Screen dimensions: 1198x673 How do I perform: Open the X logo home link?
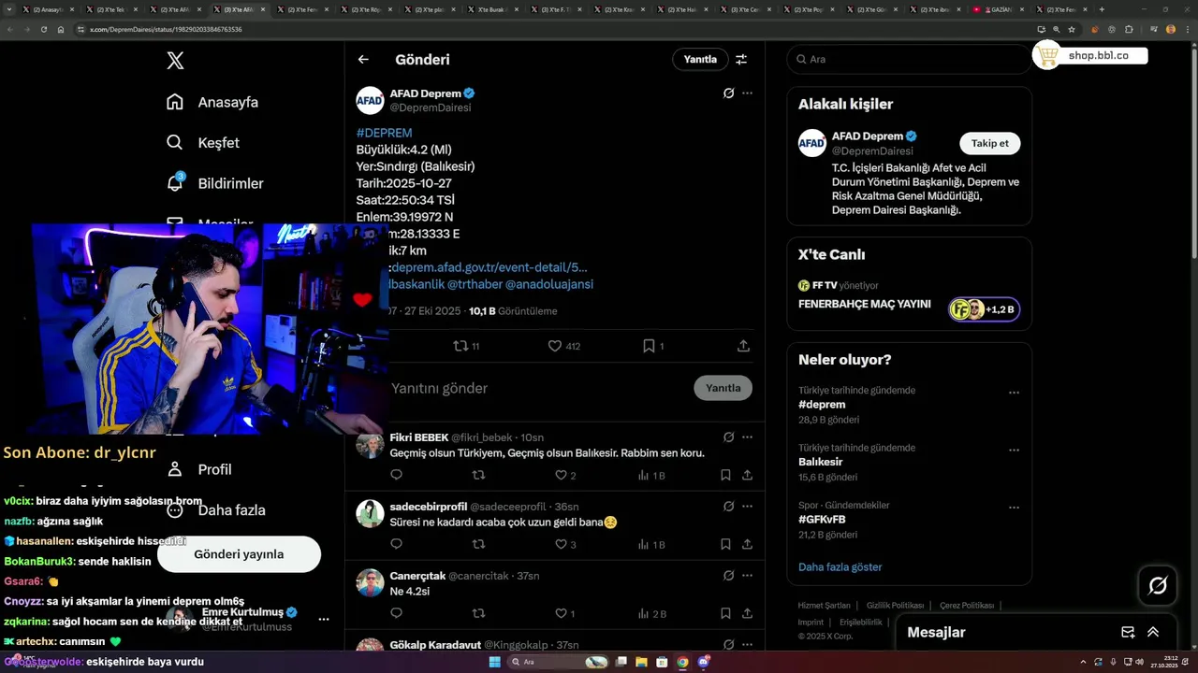175,61
